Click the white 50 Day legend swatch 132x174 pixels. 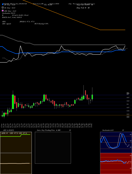coord(3,8)
